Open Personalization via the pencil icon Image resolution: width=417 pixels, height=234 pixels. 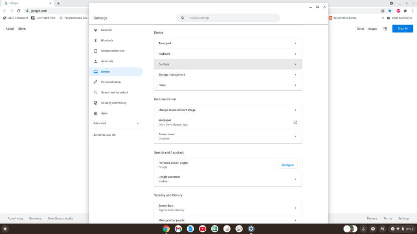pyautogui.click(x=95, y=82)
